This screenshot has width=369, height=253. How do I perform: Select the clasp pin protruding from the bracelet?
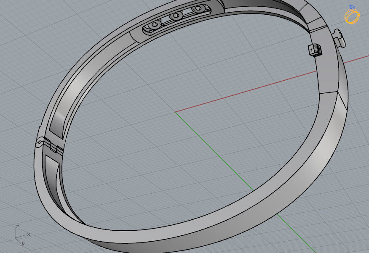click(x=340, y=38)
